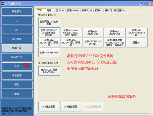Select 钥匙工具 in the sidebar
The image size is (153, 116).
pos(17,48)
